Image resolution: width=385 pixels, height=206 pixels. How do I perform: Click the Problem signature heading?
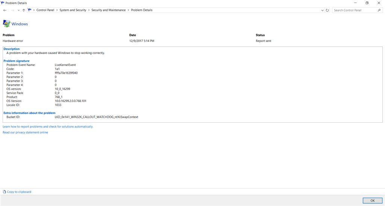click(17, 61)
